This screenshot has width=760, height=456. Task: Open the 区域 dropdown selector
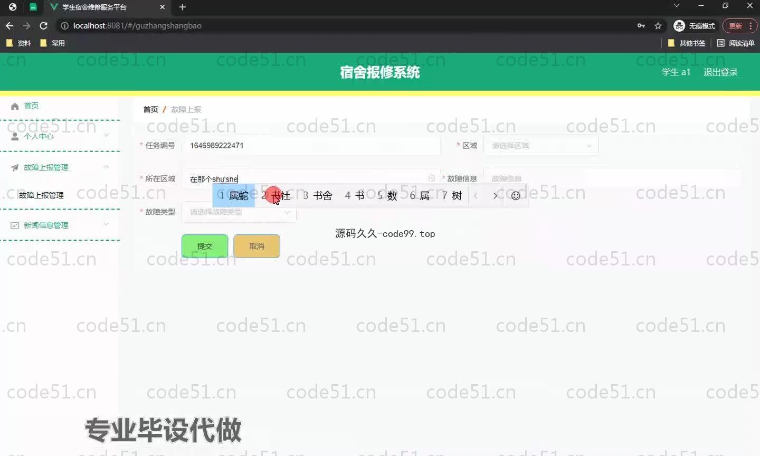[541, 146]
